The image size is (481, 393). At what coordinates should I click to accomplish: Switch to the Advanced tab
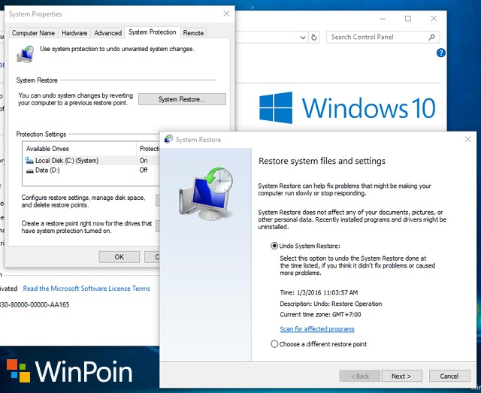point(107,33)
